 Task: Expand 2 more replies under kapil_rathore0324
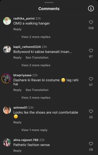coord(36,65)
